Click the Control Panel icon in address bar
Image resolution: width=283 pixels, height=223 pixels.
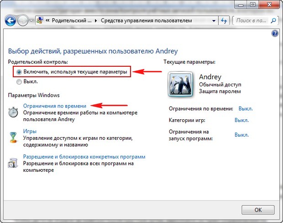tap(40, 21)
